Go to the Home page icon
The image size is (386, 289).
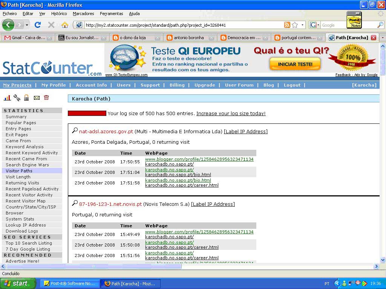tap(65, 25)
